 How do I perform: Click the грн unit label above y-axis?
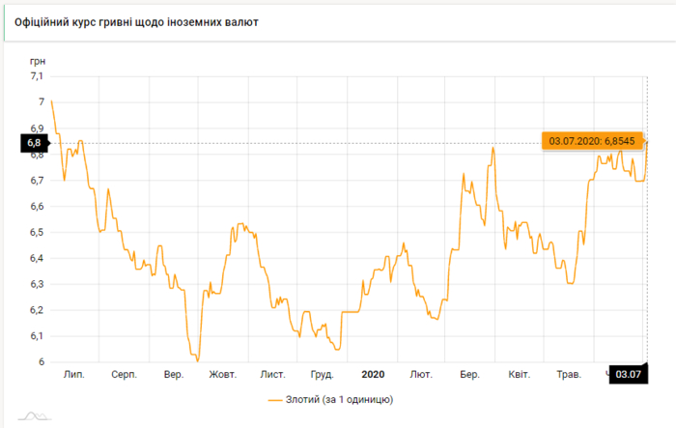38,60
